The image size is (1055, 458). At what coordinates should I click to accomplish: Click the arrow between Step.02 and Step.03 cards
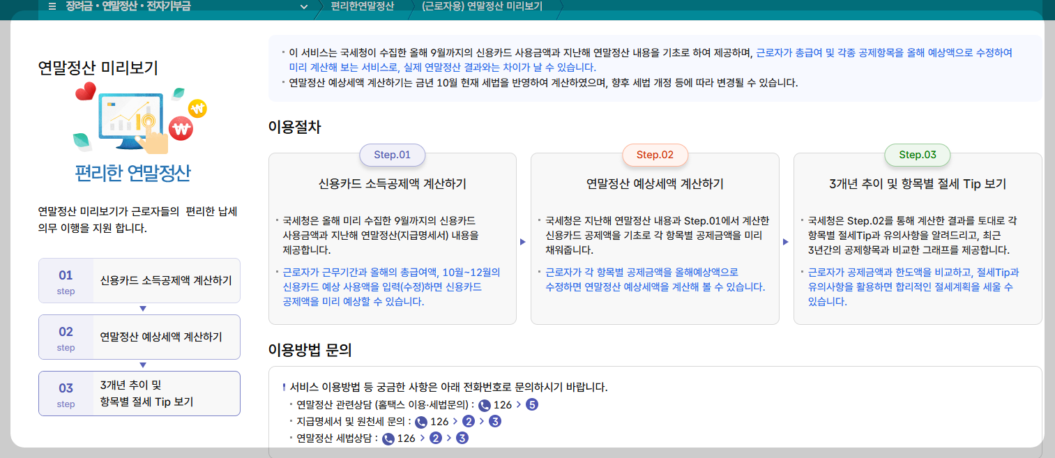point(785,242)
